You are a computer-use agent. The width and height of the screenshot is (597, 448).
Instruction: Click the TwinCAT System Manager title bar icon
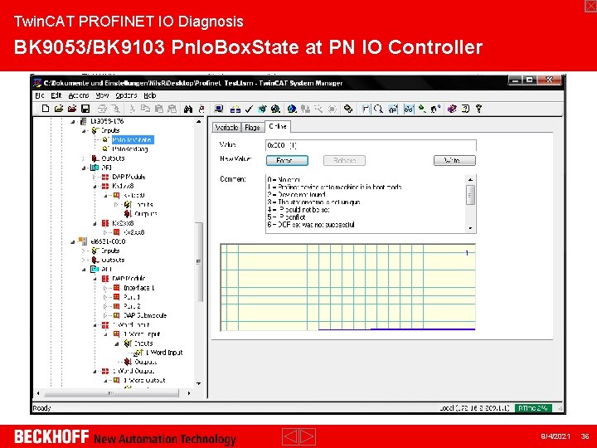pyautogui.click(x=37, y=83)
